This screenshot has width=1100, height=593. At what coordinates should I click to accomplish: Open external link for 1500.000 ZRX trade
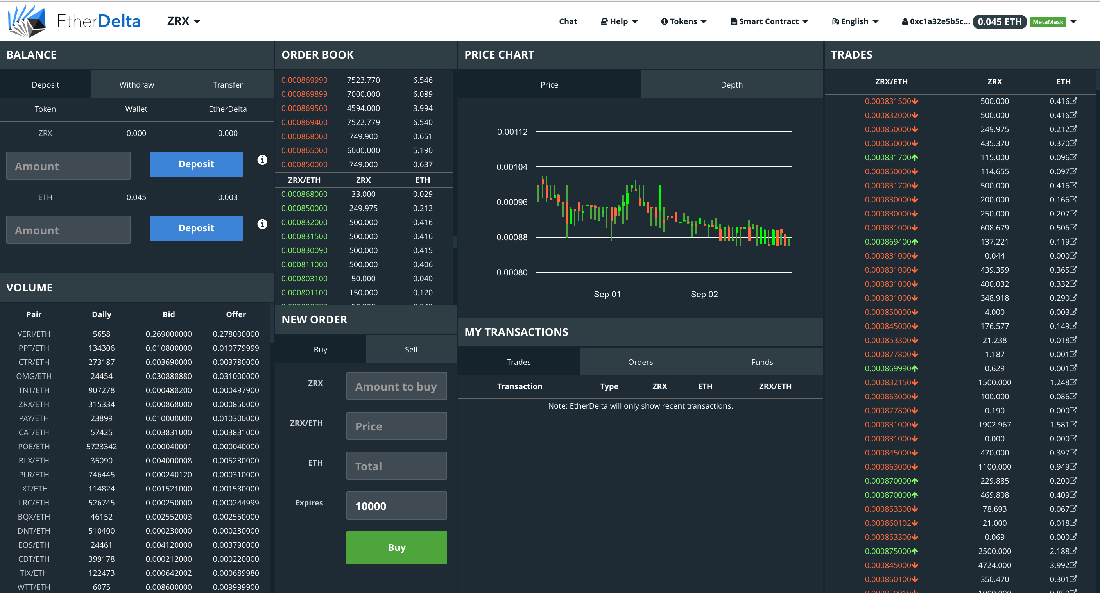click(x=1073, y=382)
